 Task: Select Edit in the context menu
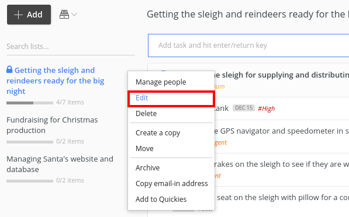[x=171, y=98]
